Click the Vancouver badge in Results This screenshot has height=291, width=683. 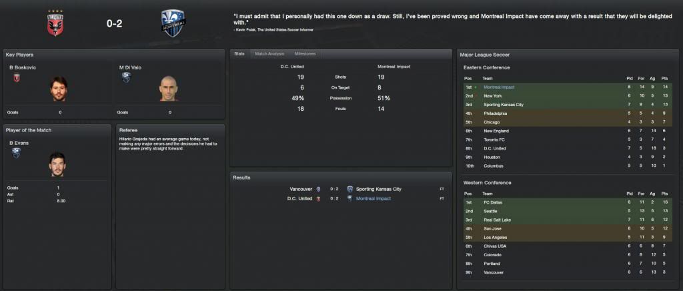pyautogui.click(x=318, y=189)
